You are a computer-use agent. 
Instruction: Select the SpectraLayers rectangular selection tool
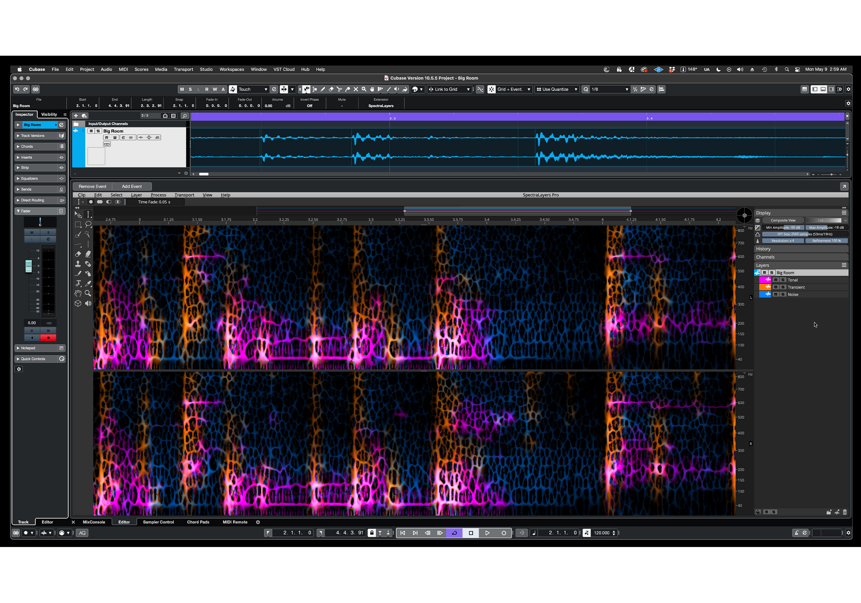(78, 224)
